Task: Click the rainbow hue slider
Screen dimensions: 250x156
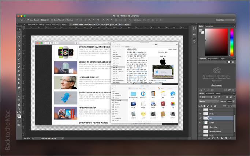Action: (232, 42)
